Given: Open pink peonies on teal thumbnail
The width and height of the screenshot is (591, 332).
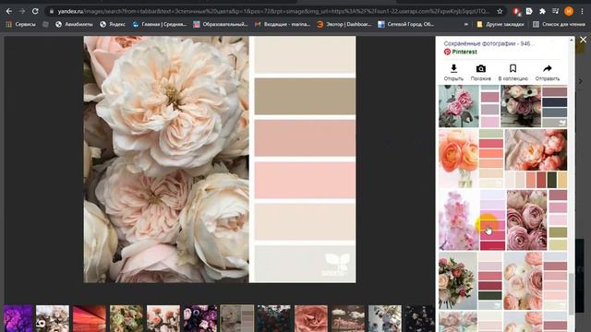Looking at the screenshot, I should tap(469, 106).
